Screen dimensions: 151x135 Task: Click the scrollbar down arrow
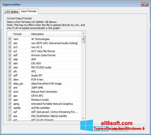(x=83, y=119)
